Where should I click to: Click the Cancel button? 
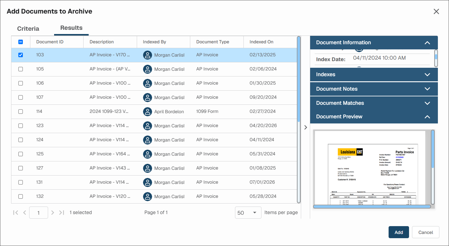pyautogui.click(x=426, y=232)
